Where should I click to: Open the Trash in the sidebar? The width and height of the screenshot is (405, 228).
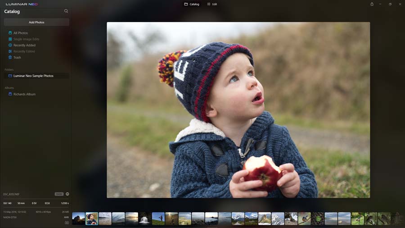point(15,57)
